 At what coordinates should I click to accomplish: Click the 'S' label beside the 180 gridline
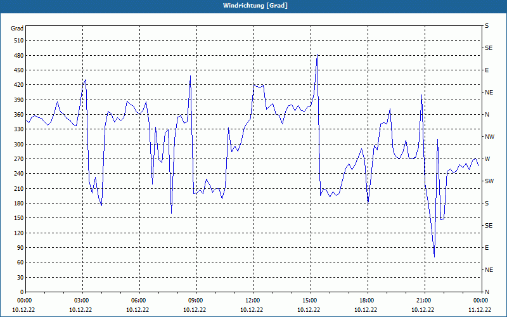click(x=487, y=204)
